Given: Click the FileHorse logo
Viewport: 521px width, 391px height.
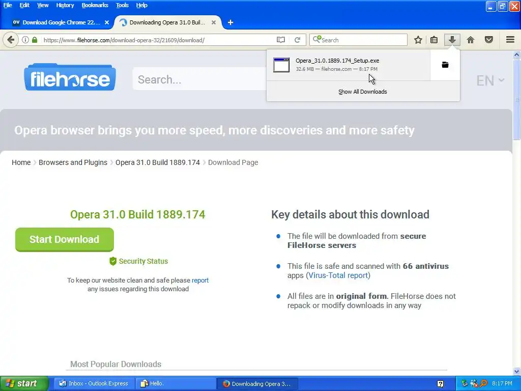Looking at the screenshot, I should pyautogui.click(x=70, y=77).
